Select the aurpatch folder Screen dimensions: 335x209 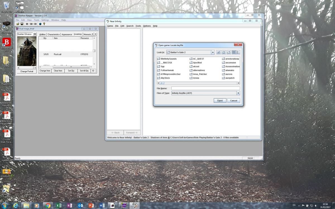coord(228,78)
